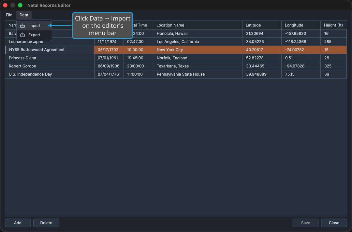352x232 pixels.
Task: Close the Data menu from the menu bar
Action: [x=24, y=15]
